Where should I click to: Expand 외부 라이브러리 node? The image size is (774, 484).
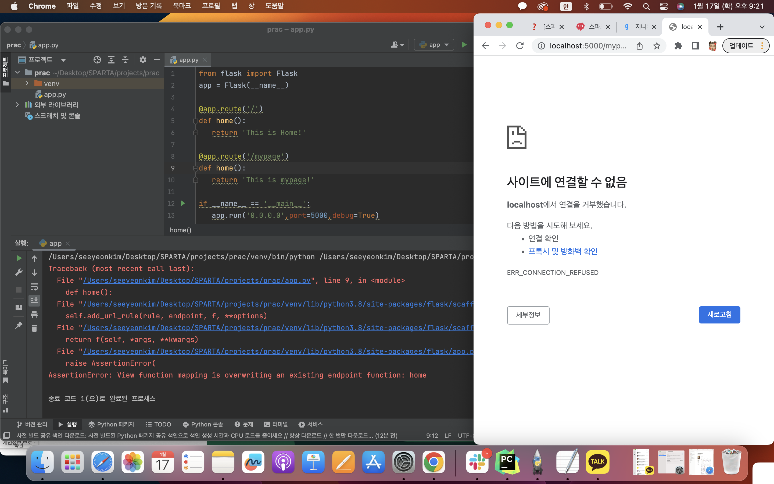(17, 105)
